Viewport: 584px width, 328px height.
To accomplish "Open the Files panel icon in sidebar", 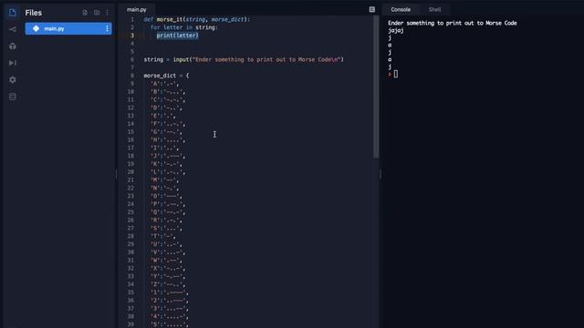I will [x=12, y=13].
